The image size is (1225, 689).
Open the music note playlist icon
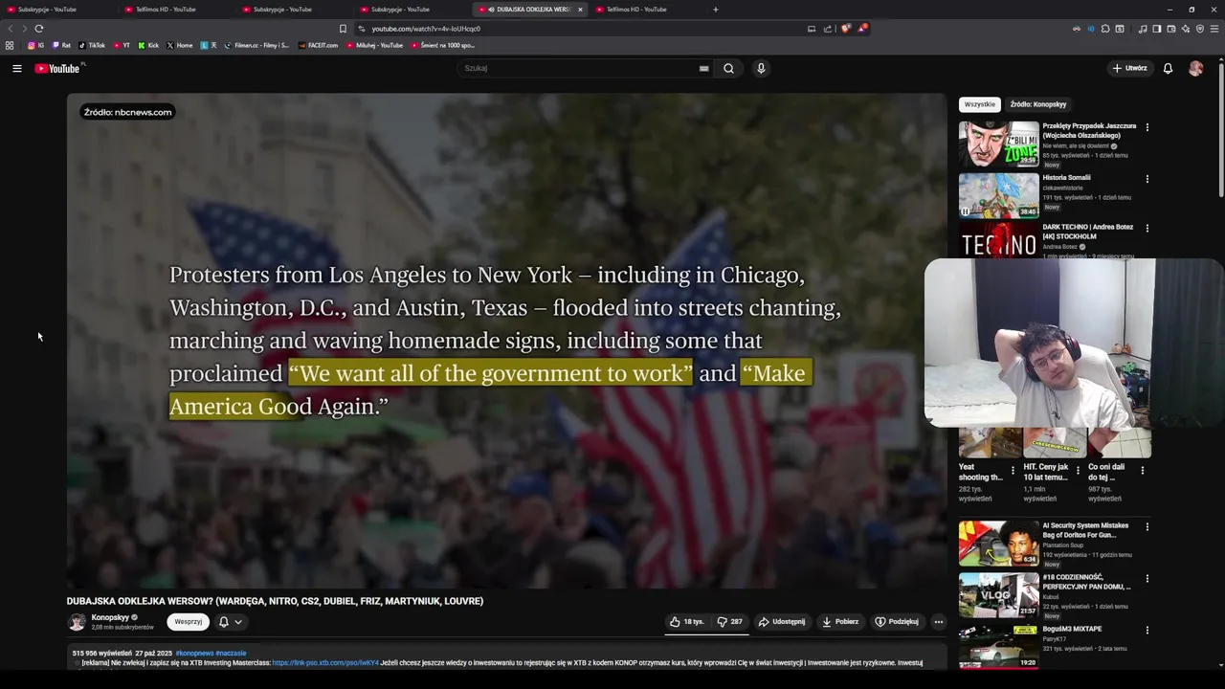pos(1143,29)
